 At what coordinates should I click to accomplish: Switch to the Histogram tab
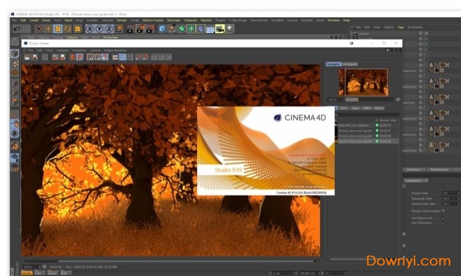click(350, 64)
